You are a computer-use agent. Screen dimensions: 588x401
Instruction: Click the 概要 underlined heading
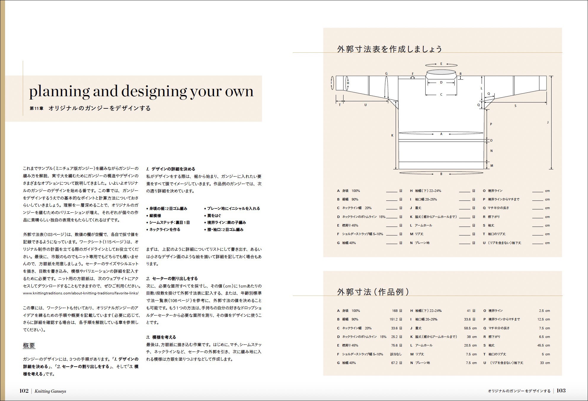29,345
